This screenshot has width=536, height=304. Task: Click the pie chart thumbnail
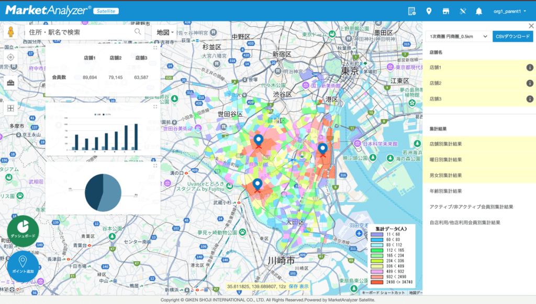pyautogui.click(x=103, y=192)
